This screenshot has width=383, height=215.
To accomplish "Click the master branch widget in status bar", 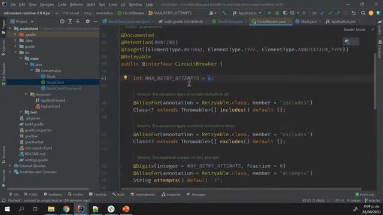I will [x=372, y=201].
